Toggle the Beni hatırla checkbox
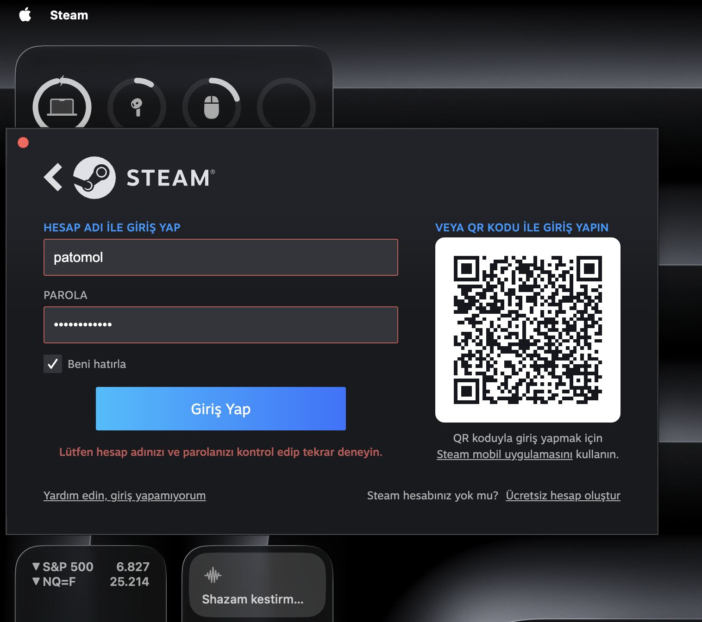 [x=53, y=364]
